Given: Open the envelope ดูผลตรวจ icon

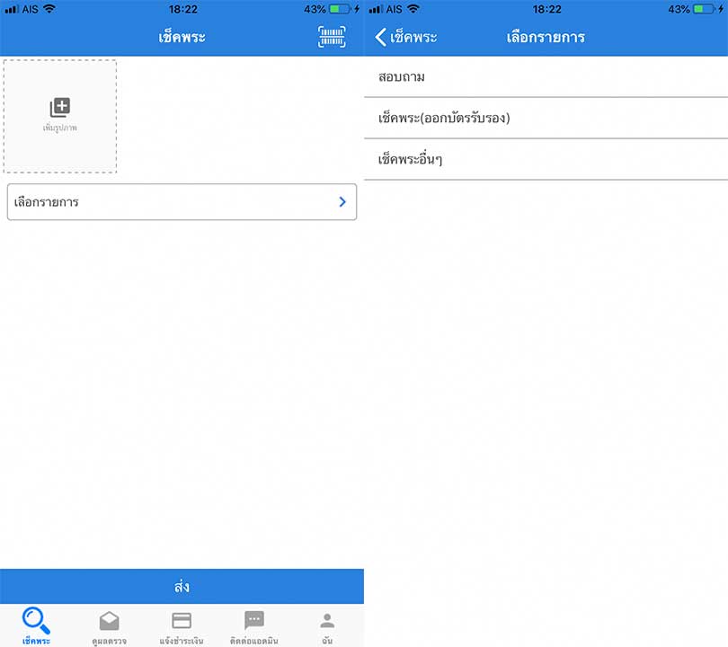Looking at the screenshot, I should (x=109, y=620).
